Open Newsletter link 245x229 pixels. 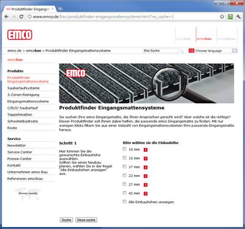17,146
